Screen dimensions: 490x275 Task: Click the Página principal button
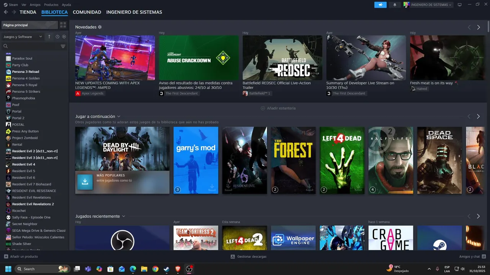point(29,25)
